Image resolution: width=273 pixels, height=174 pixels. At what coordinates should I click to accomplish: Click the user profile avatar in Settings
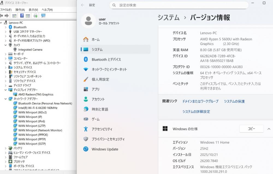(88, 21)
